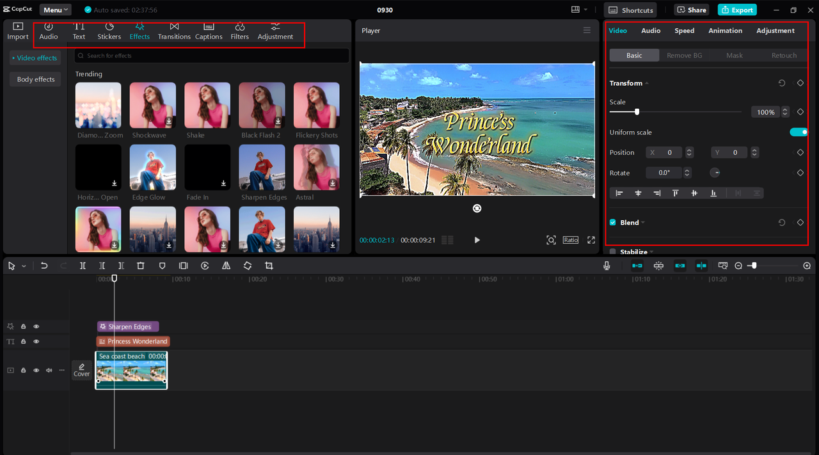Switch to Animation tab in inspector
The width and height of the screenshot is (819, 455).
pyautogui.click(x=725, y=31)
